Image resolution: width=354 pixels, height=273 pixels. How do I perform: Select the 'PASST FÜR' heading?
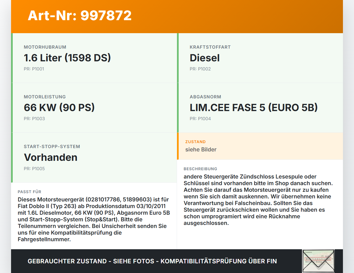(x=30, y=192)
